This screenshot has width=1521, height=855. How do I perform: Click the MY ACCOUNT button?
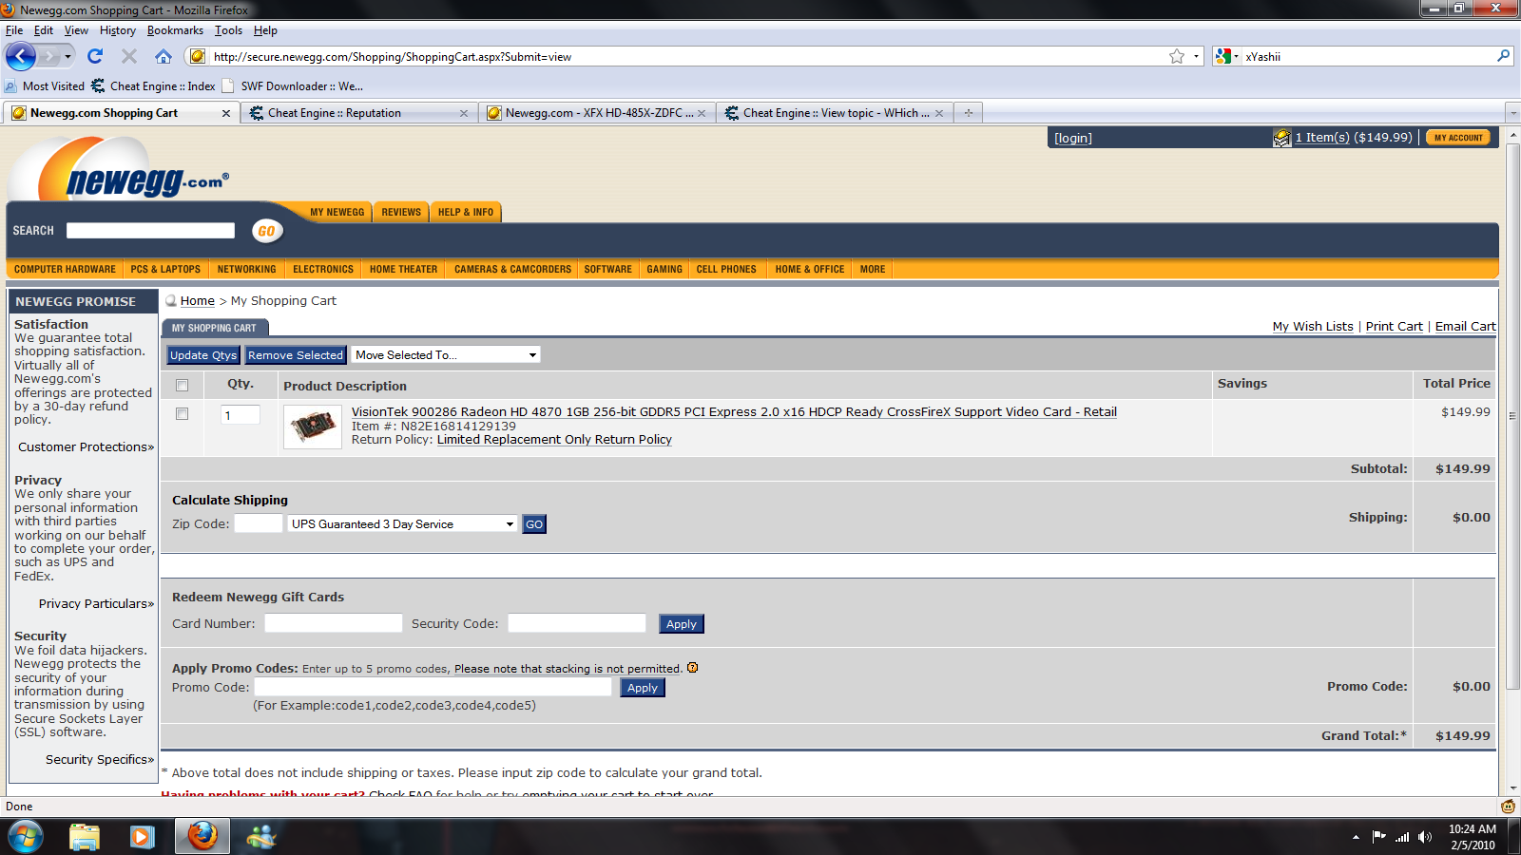[x=1458, y=138]
